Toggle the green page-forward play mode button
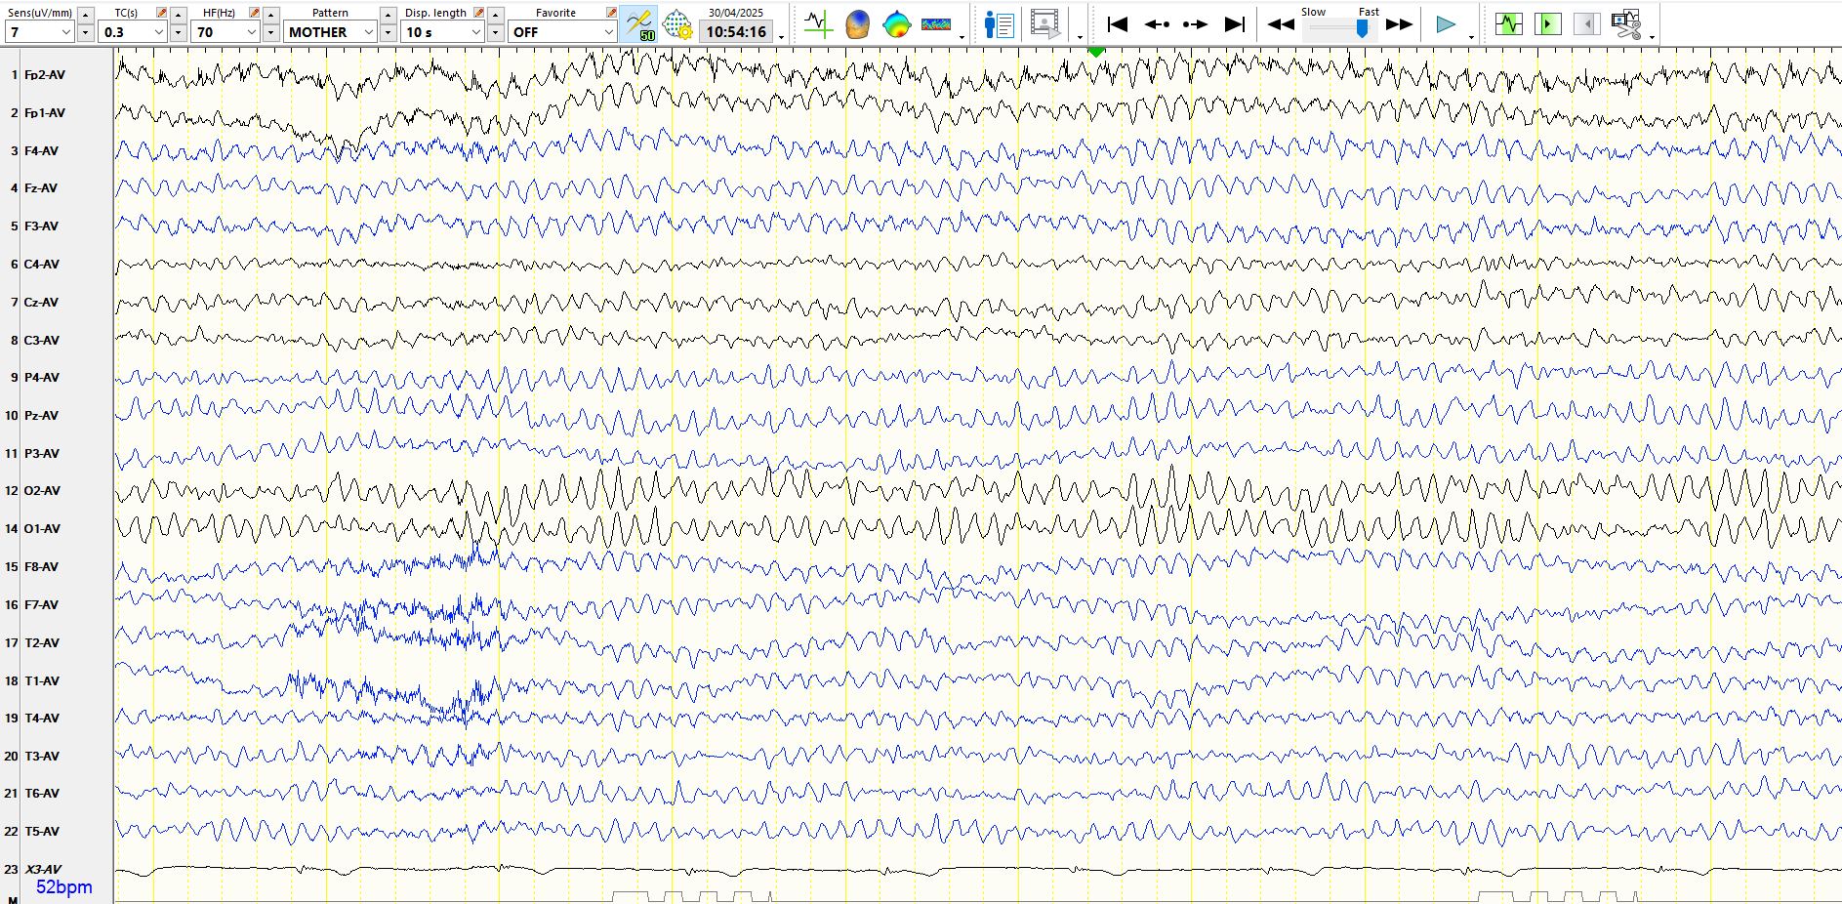This screenshot has height=904, width=1842. coord(1547,24)
